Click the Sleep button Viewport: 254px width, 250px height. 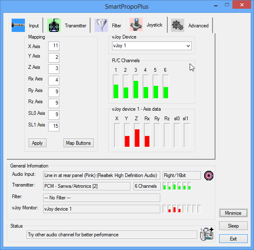coord(233,226)
